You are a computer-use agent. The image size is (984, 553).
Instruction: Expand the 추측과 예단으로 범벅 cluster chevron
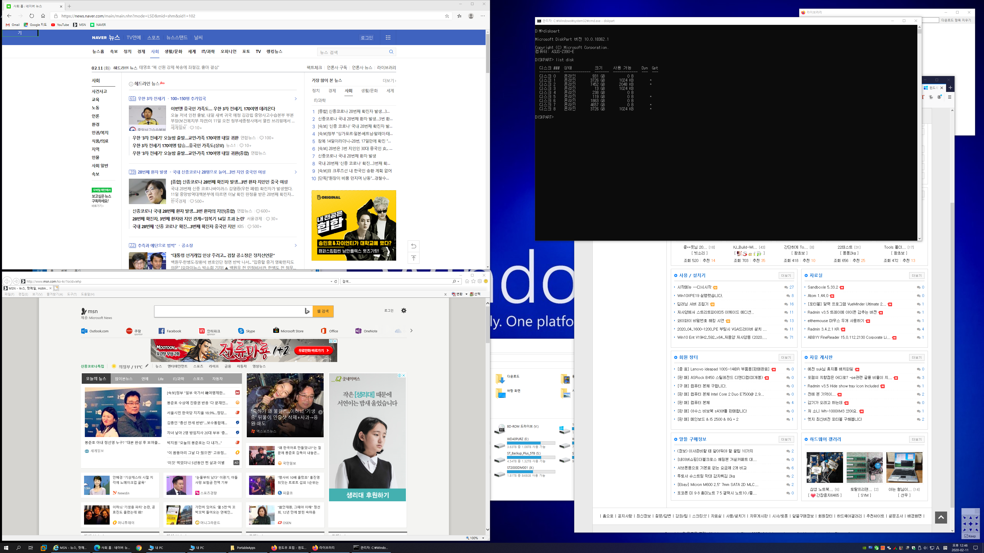(295, 246)
